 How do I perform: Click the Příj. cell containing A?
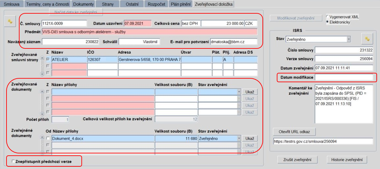click(x=228, y=59)
